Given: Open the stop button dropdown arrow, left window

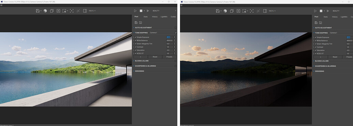Looking at the screenshot, I should (x=144, y=11).
